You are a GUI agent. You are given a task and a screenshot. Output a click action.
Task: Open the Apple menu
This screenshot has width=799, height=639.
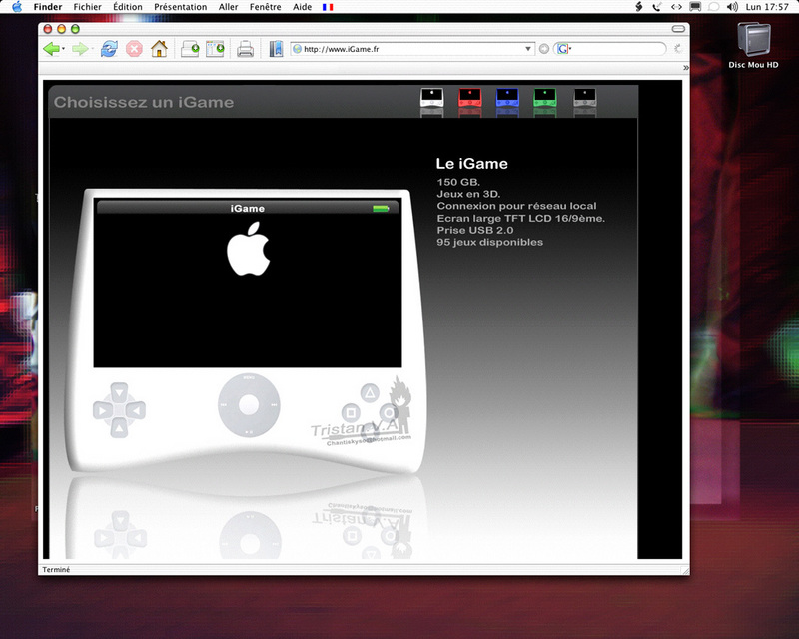(17, 7)
